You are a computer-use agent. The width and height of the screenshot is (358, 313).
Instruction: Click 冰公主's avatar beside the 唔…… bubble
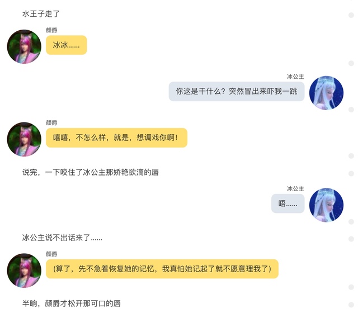click(326, 205)
